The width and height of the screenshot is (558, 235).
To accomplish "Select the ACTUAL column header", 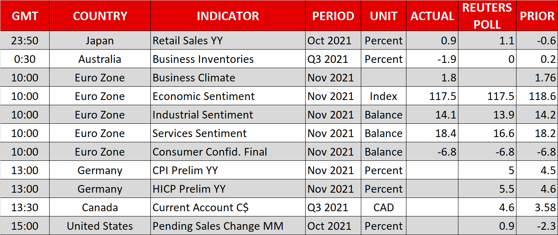I will click(432, 16).
